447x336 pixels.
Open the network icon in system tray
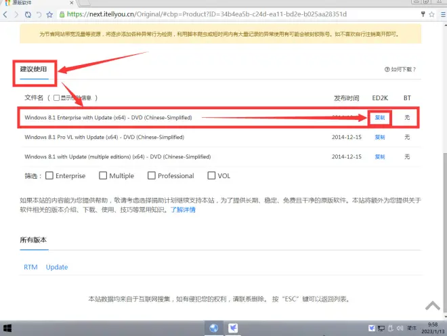point(381,329)
